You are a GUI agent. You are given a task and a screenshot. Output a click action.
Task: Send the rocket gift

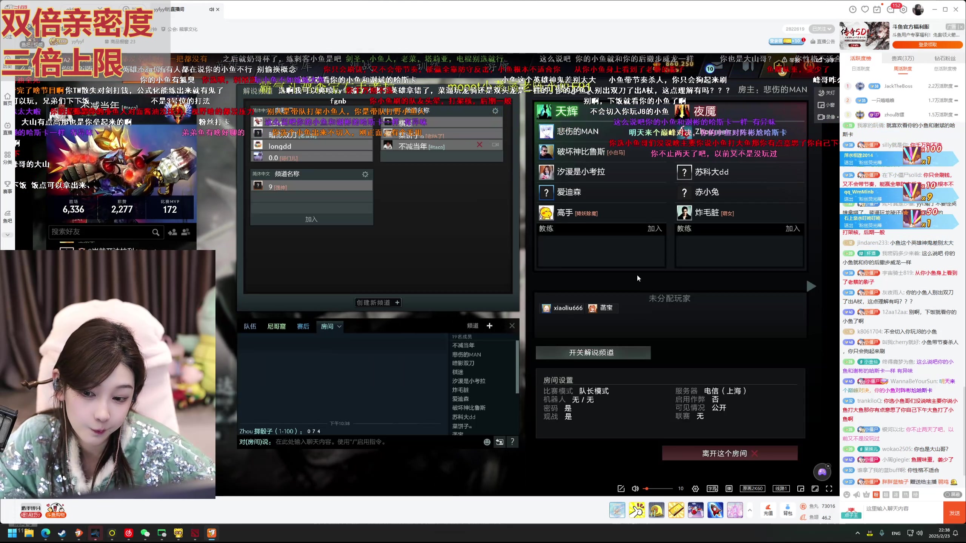715,510
